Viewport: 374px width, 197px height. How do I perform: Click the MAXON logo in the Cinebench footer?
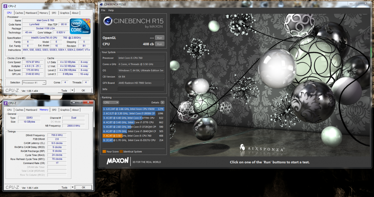(x=117, y=161)
